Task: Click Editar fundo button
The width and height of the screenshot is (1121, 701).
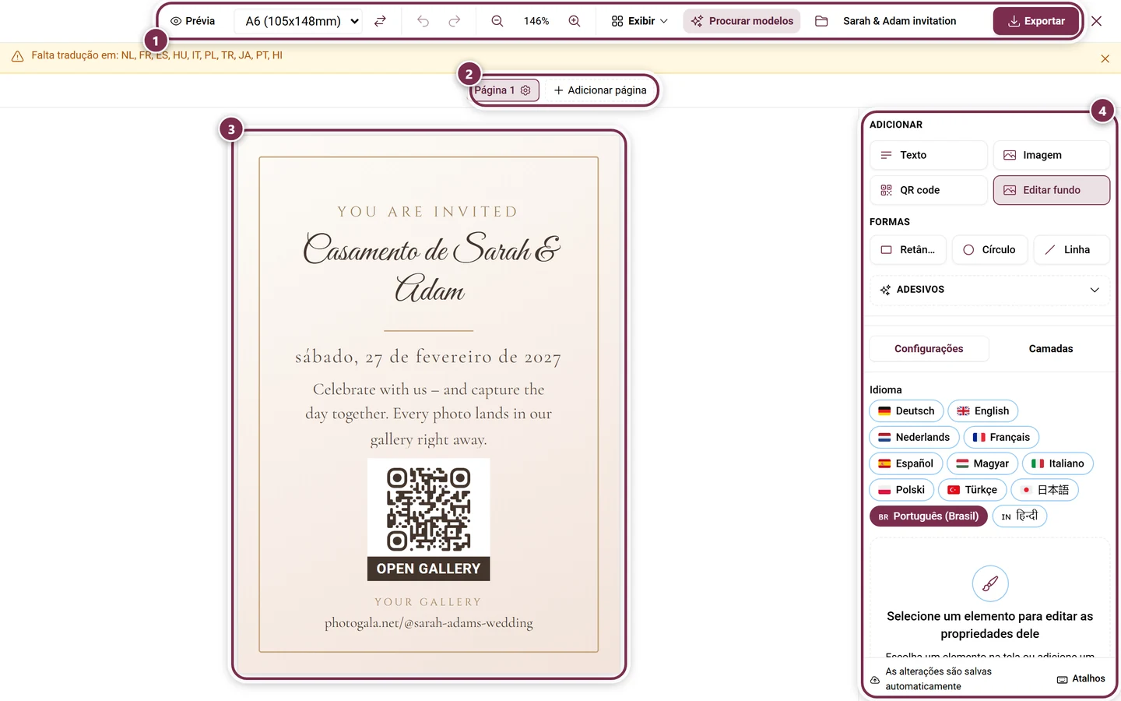Action: [x=1051, y=190]
